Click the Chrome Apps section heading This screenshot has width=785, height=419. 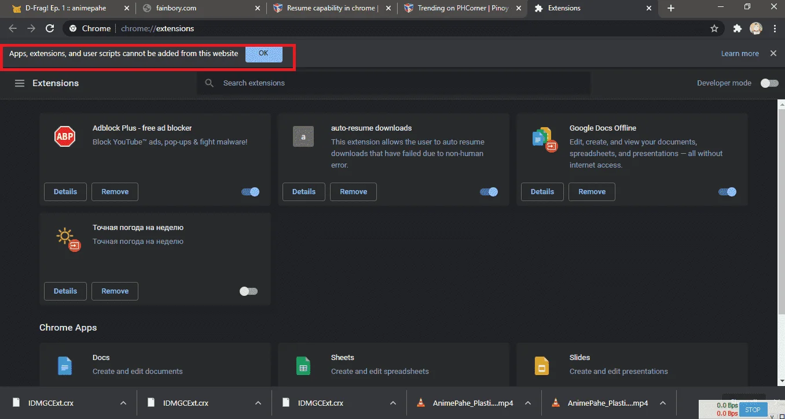68,328
